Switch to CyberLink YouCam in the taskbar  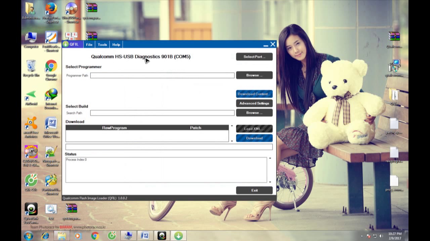pyautogui.click(x=162, y=236)
